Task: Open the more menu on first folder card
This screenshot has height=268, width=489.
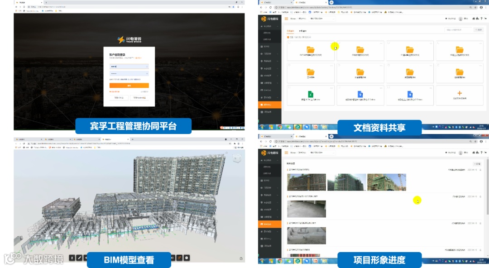Action: (x=331, y=43)
